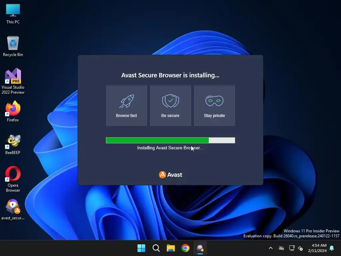Screen dimensions: 341x256
Task: Select the Firefox desktop shortcut
Action: click(x=13, y=111)
